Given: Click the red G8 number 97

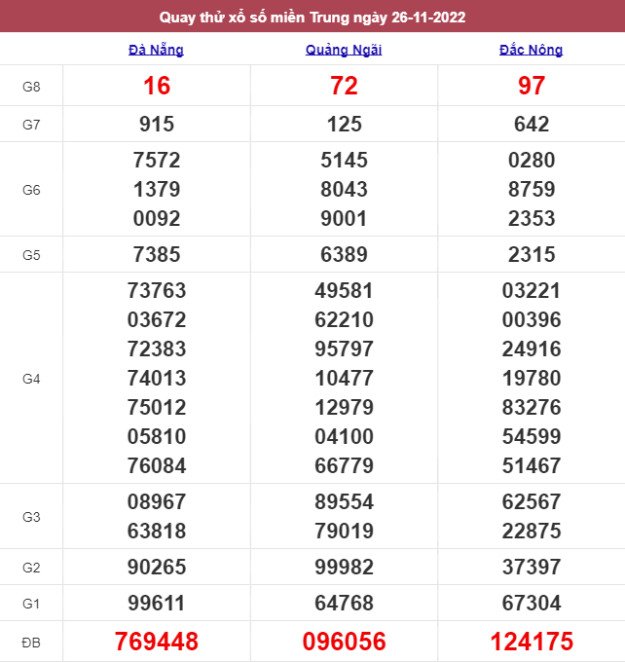Looking at the screenshot, I should (532, 86).
